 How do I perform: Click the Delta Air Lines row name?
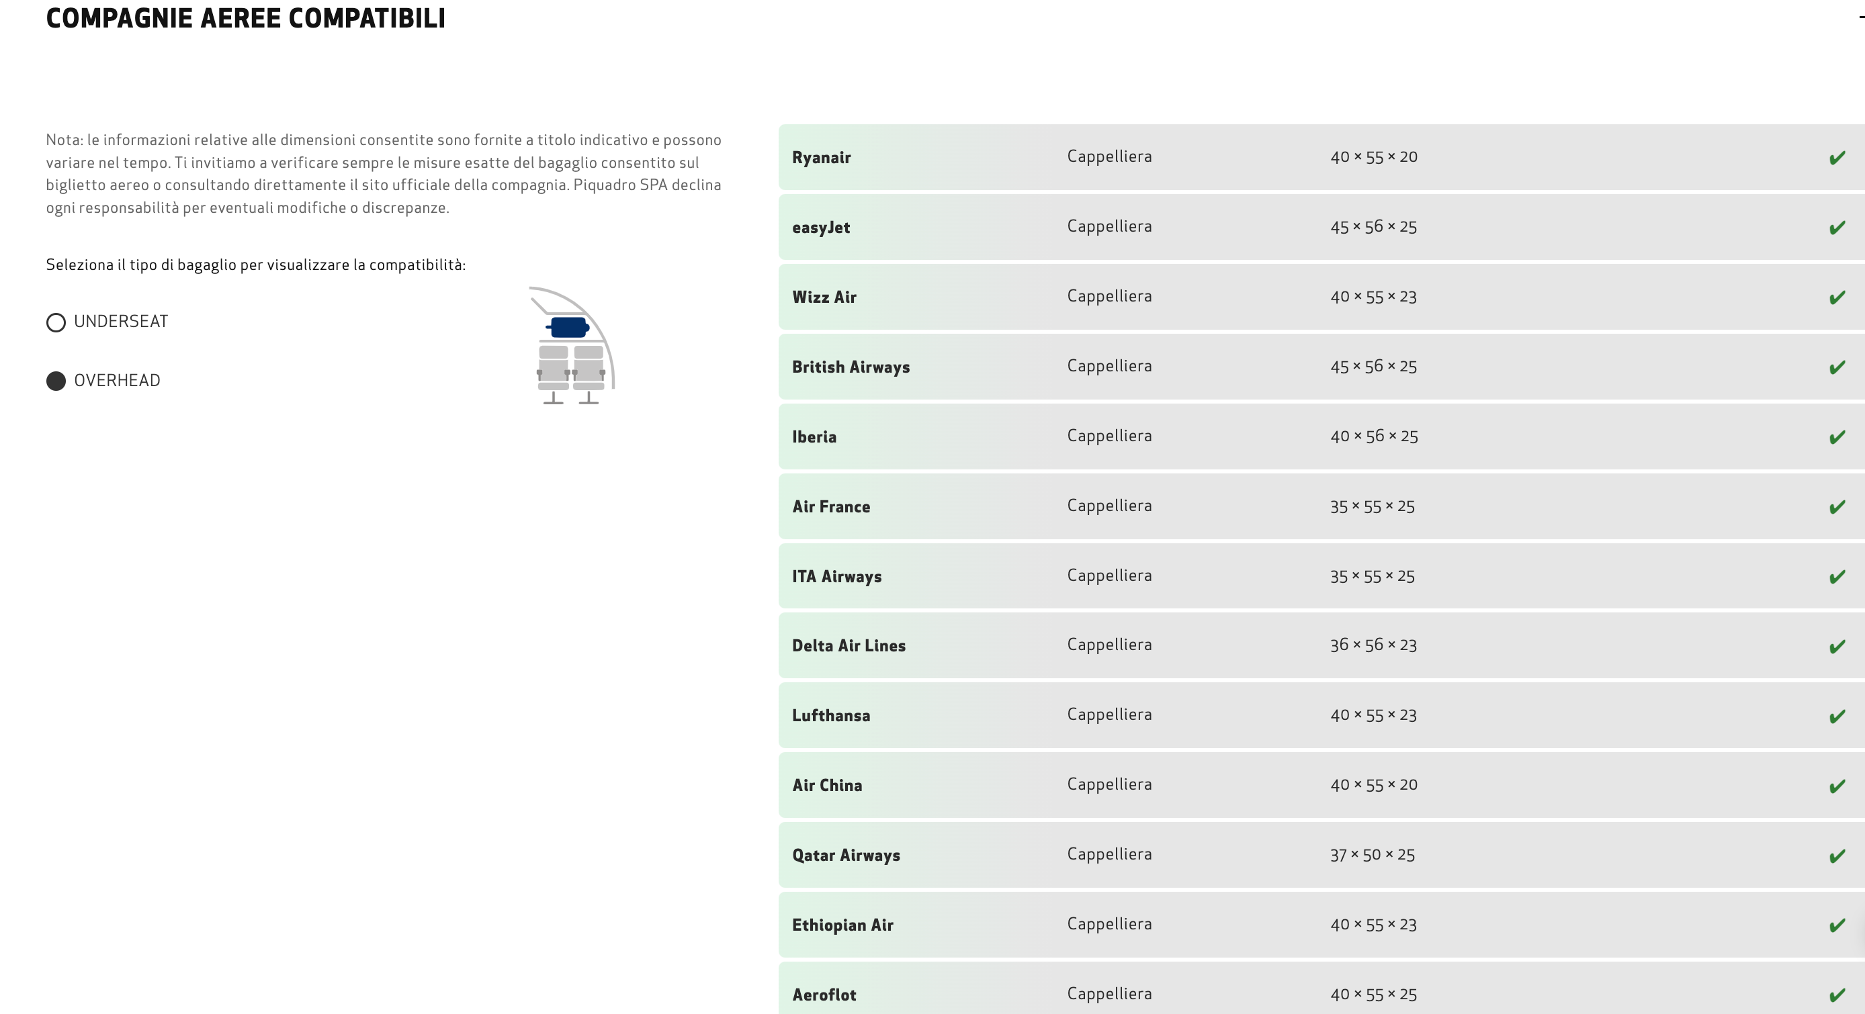pos(849,646)
